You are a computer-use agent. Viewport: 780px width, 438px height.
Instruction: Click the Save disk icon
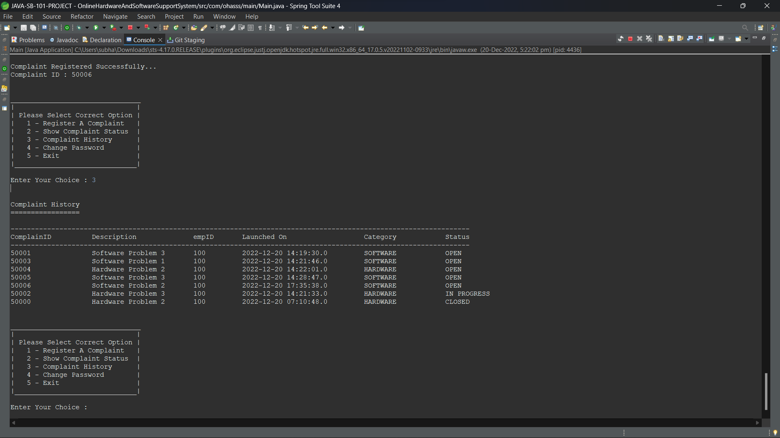tap(24, 28)
